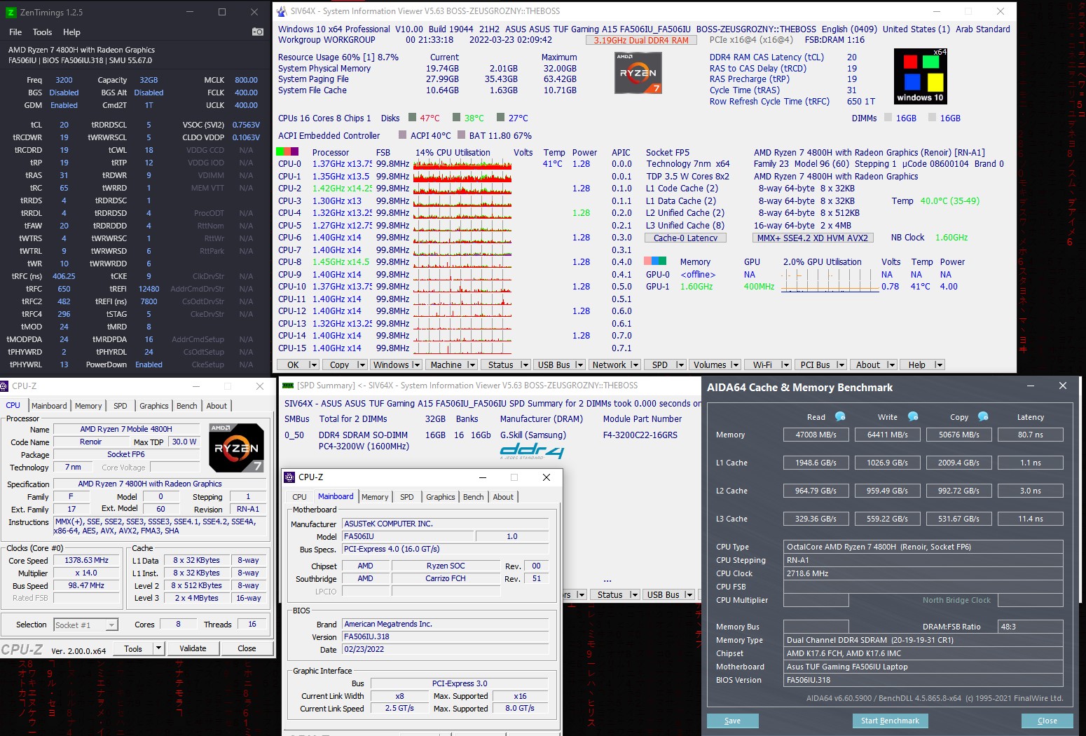Click the GDM Enabled value in ZenTimings
The height and width of the screenshot is (736, 1086).
(x=64, y=105)
